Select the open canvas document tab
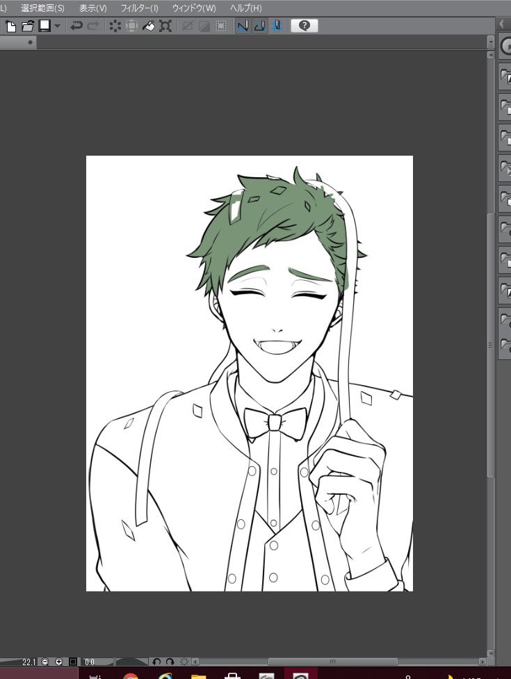The height and width of the screenshot is (679, 511). pos(18,42)
